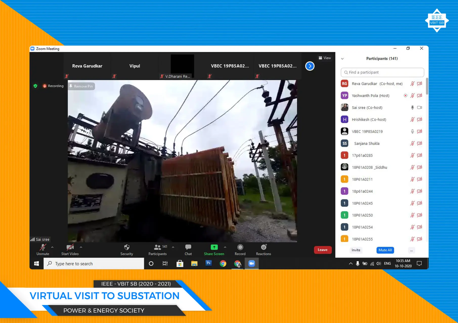Mute Sai sree's active microphone
458x323 pixels.
pos(412,107)
